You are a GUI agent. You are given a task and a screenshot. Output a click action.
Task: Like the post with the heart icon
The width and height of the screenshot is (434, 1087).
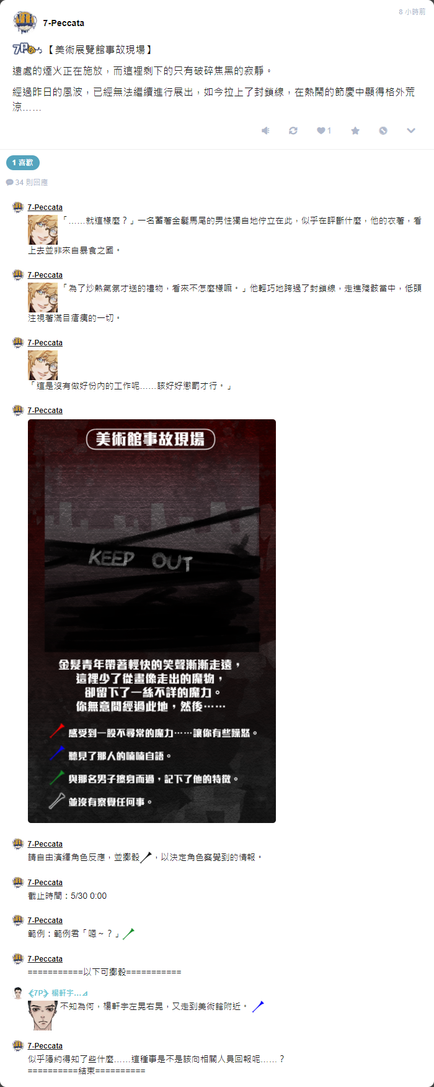coord(324,130)
